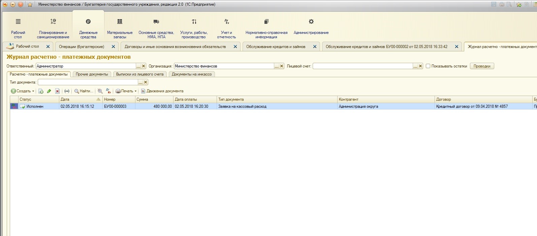537x236 pixels.
Task: Enable the Показывать остатки checkbox
Action: (428, 66)
